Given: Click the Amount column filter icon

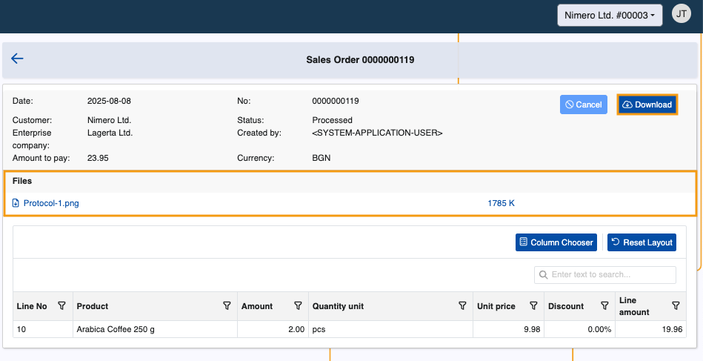Looking at the screenshot, I should pyautogui.click(x=298, y=306).
